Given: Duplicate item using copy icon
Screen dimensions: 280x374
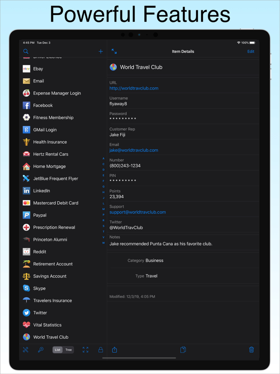Looking at the screenshot, I should [x=183, y=350].
